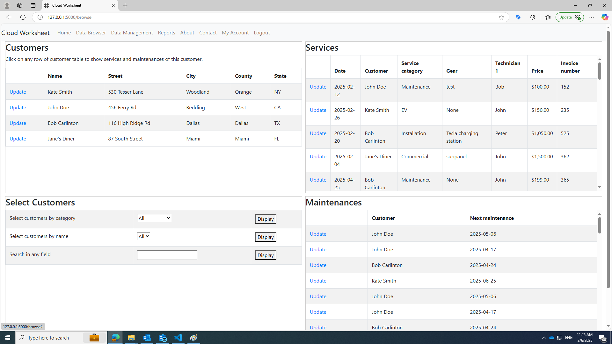Update the EV service for Kate Smith
The height and width of the screenshot is (344, 612).
[318, 110]
